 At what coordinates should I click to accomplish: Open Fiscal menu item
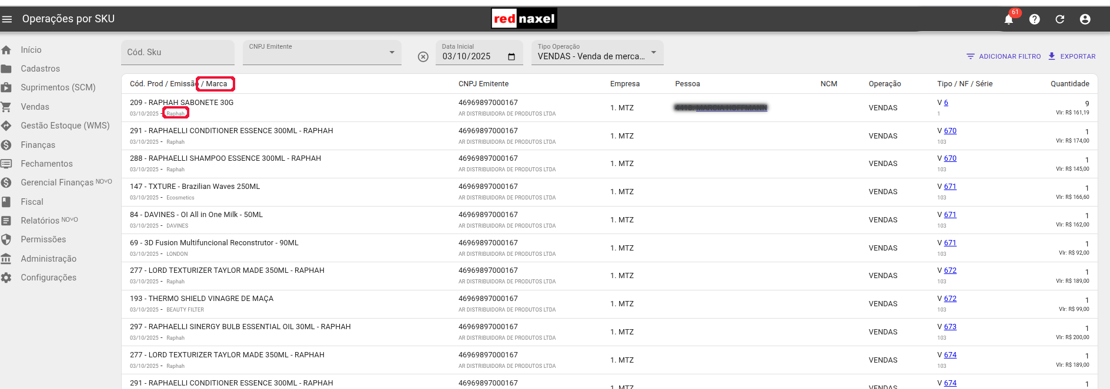pyautogui.click(x=32, y=202)
